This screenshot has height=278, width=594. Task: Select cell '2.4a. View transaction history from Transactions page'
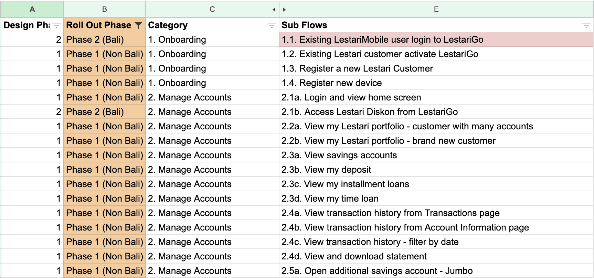(x=436, y=213)
